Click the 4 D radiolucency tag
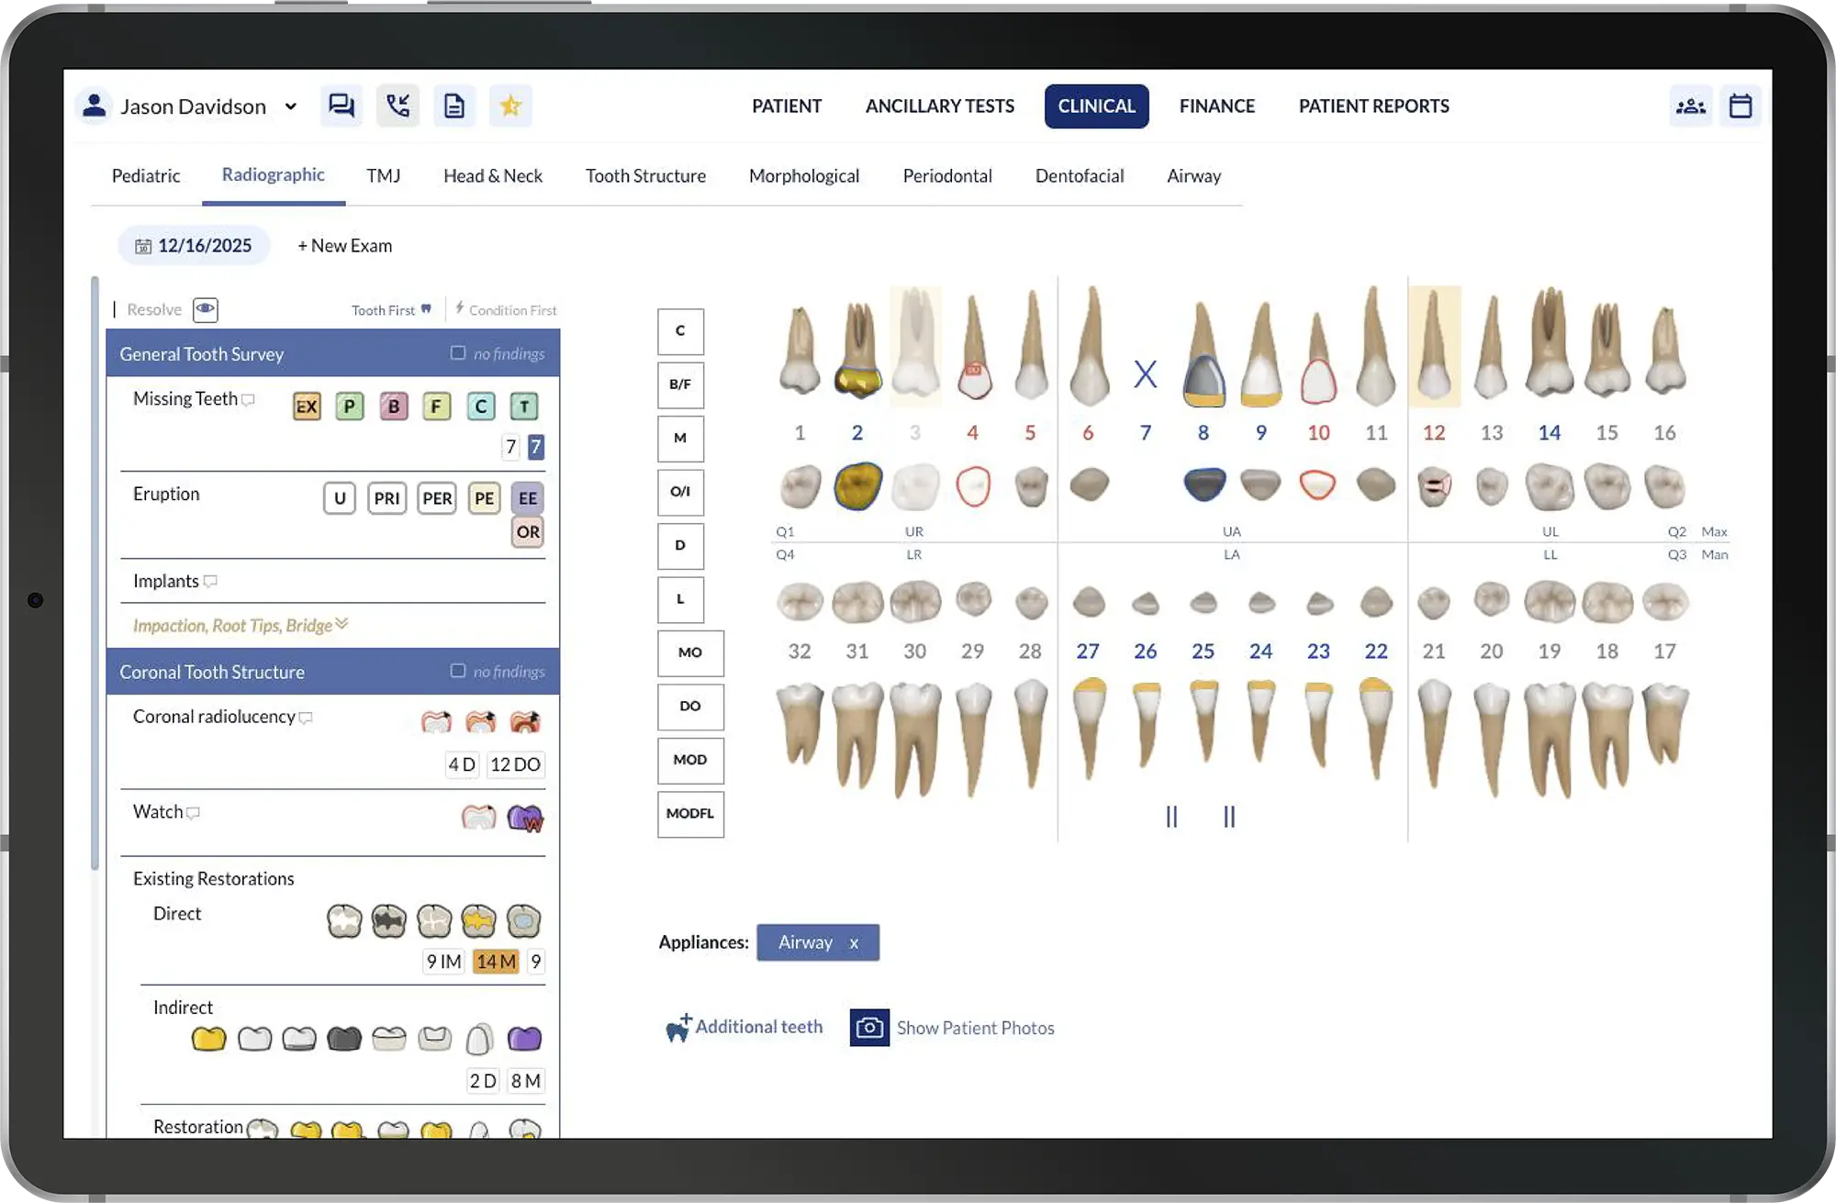 pyautogui.click(x=462, y=764)
